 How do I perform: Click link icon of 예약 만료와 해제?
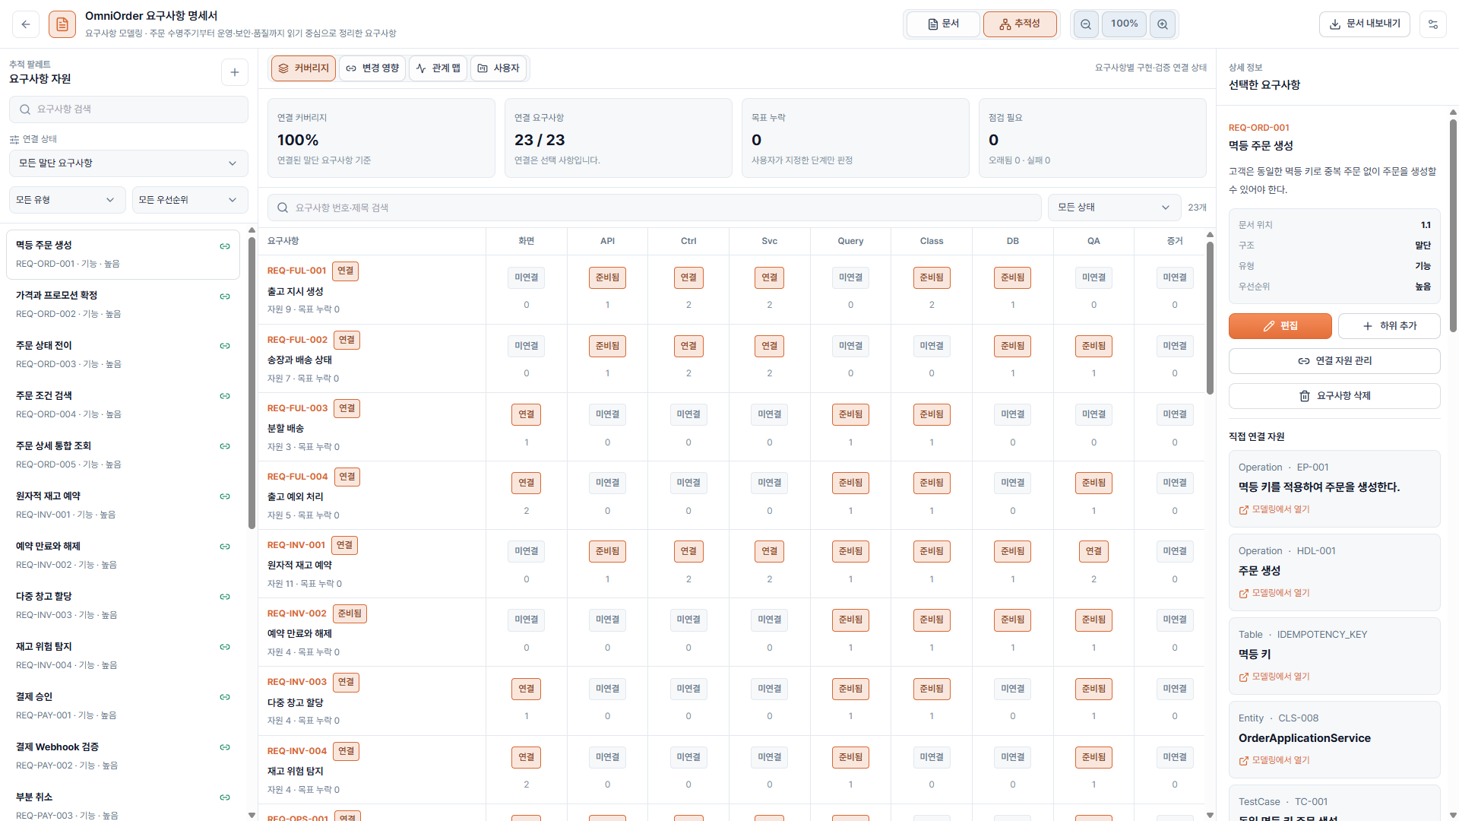[225, 547]
